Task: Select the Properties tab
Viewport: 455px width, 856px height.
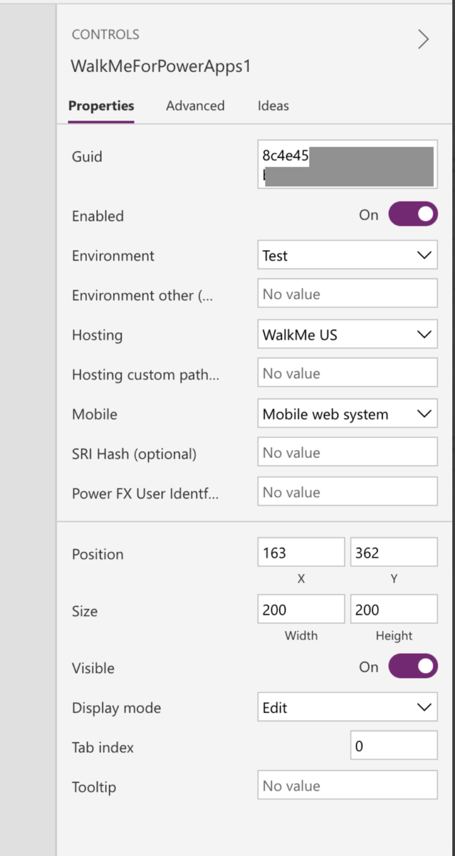Action: click(x=101, y=106)
